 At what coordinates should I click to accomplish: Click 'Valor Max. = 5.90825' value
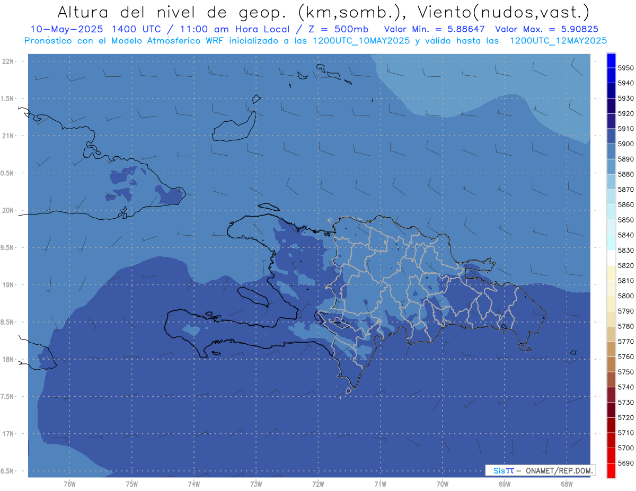click(x=547, y=29)
